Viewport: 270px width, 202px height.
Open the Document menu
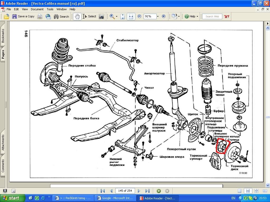tap(37, 9)
